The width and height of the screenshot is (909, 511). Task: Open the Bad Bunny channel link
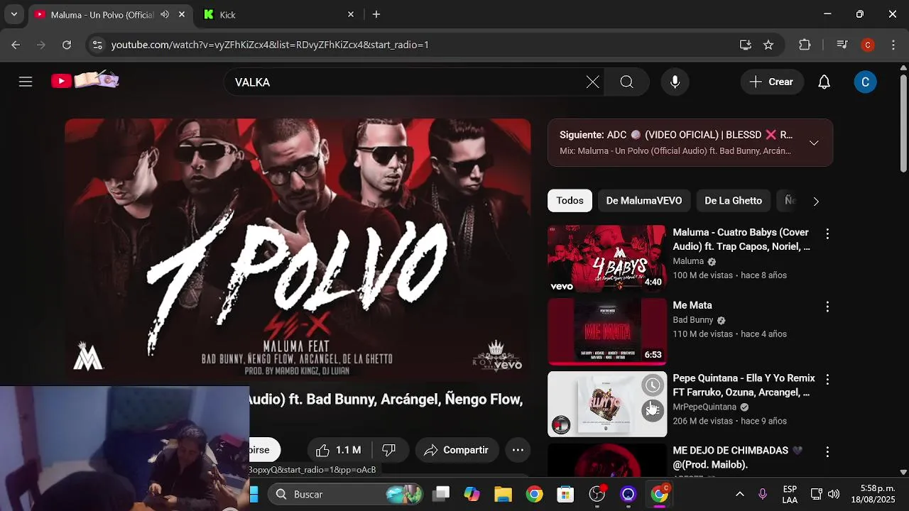[x=692, y=320]
